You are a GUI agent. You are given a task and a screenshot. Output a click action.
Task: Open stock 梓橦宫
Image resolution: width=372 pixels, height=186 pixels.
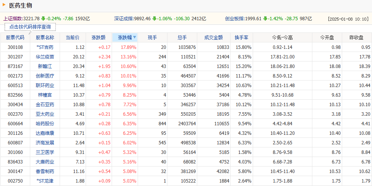45,95
